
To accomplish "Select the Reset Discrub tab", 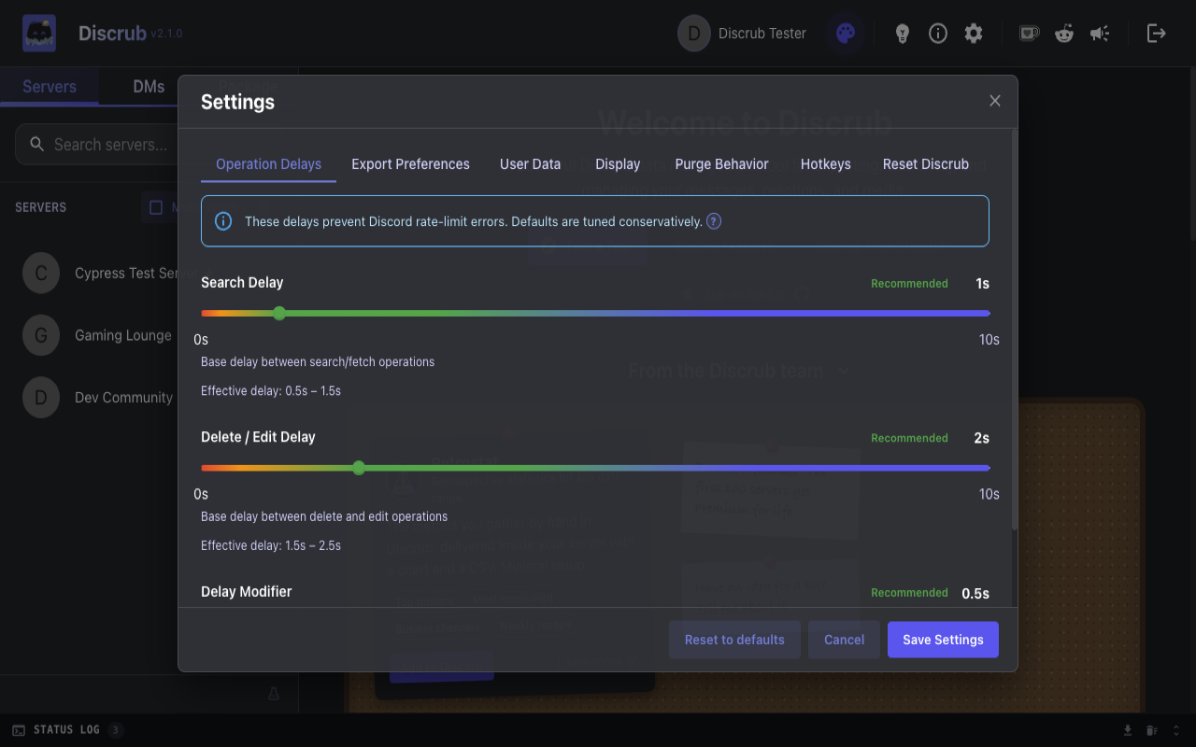I will [926, 164].
